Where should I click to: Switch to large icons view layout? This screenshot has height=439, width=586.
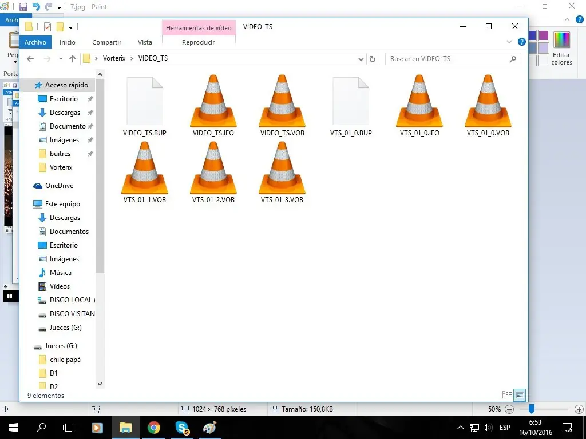520,394
